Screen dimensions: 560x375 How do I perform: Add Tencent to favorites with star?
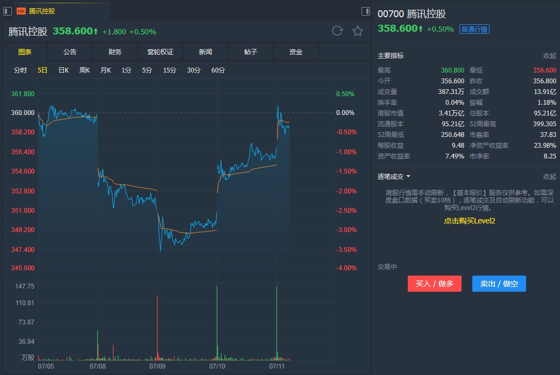[x=358, y=31]
